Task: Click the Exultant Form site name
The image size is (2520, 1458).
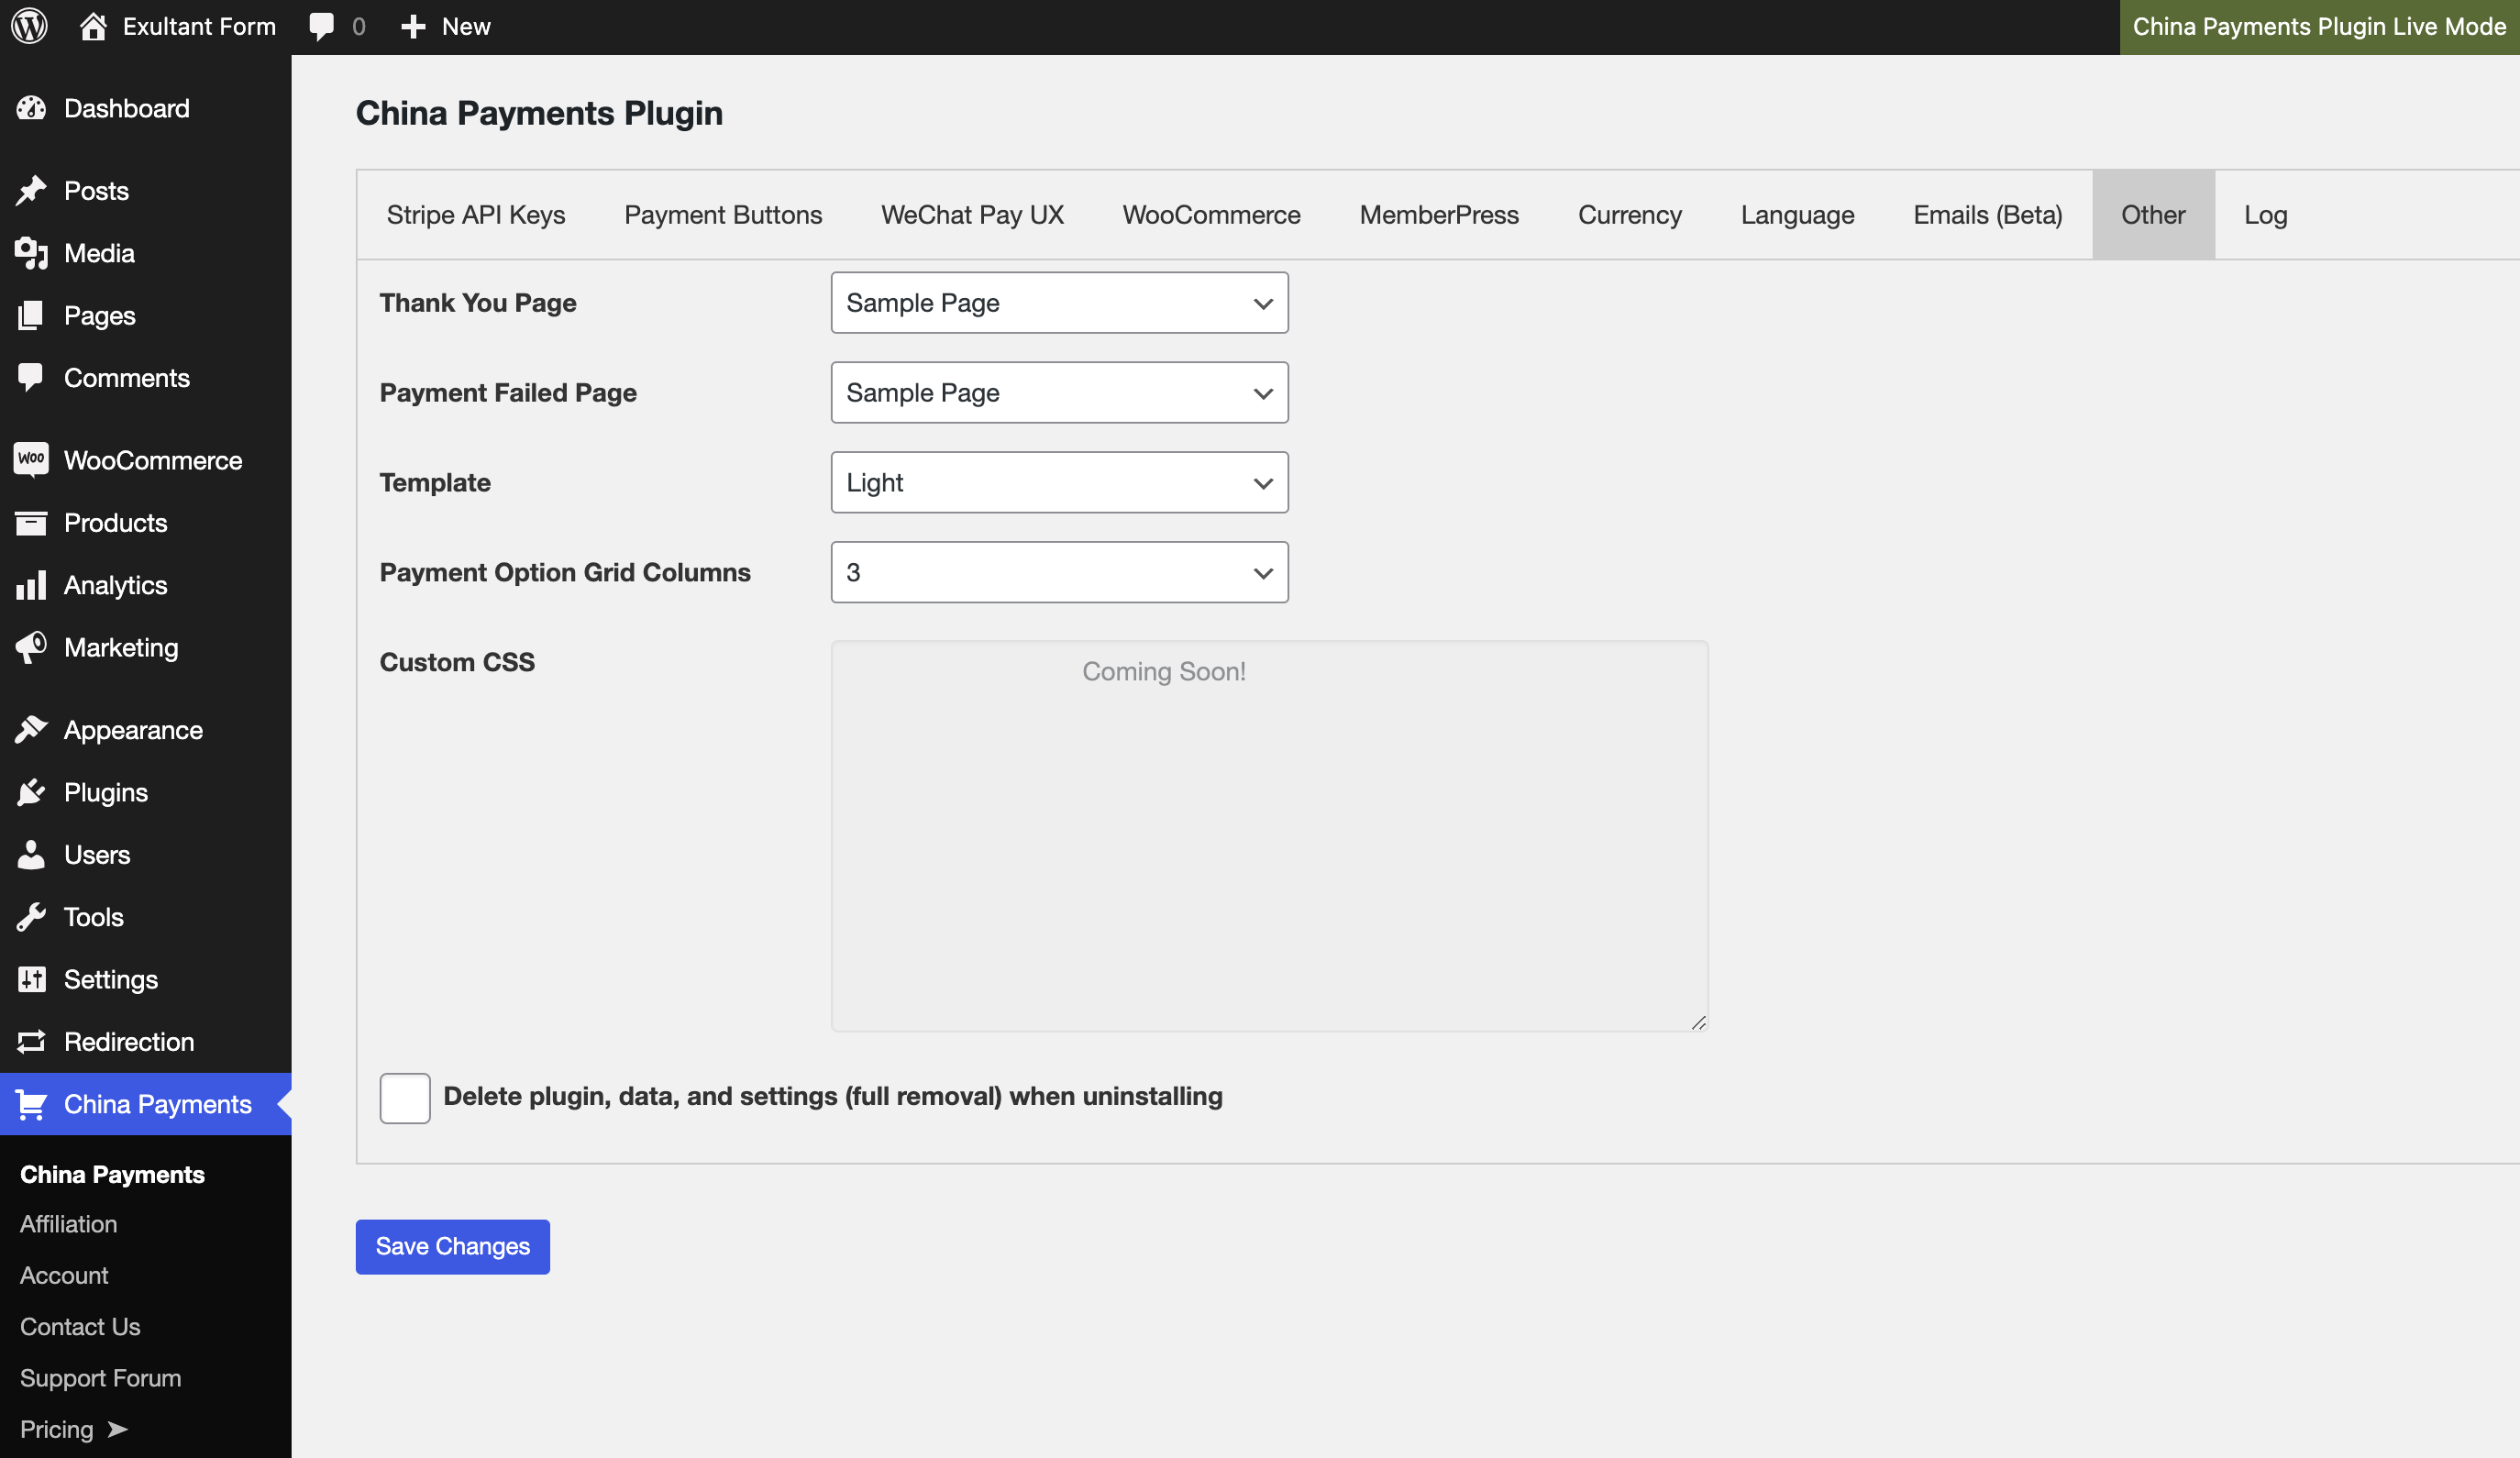Action: [199, 26]
